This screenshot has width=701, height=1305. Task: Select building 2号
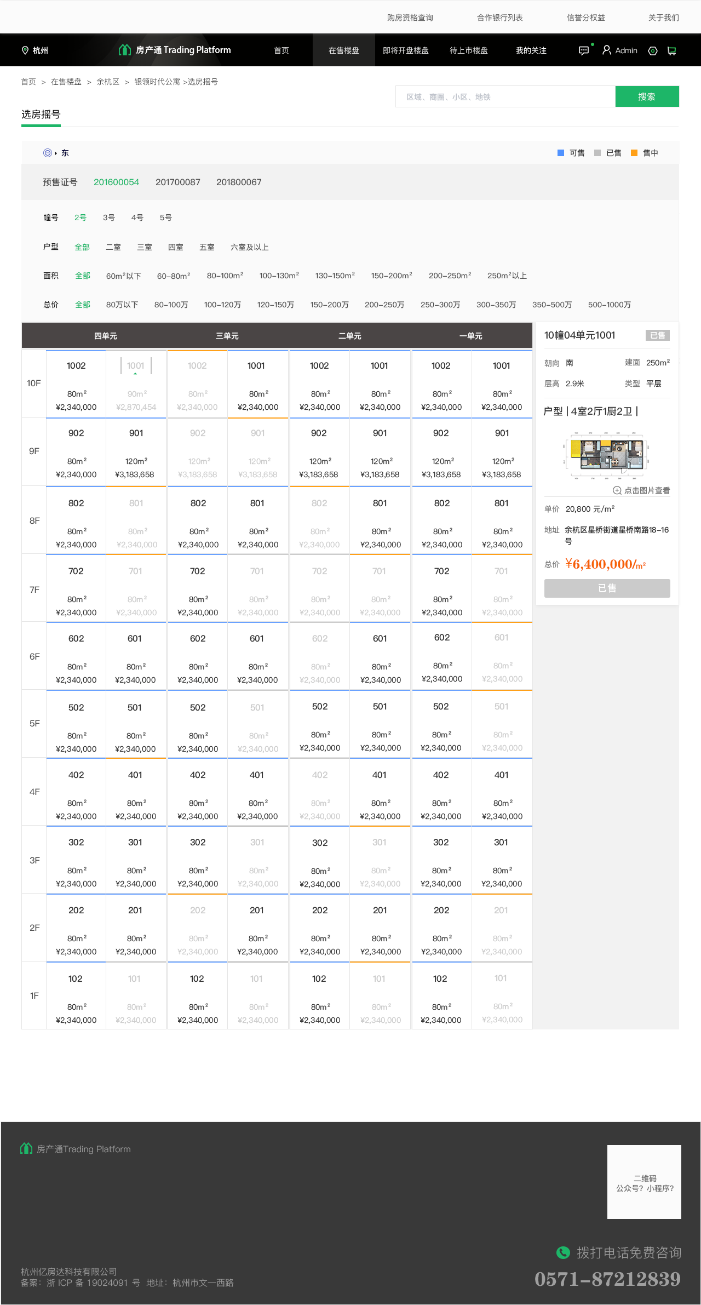click(81, 218)
